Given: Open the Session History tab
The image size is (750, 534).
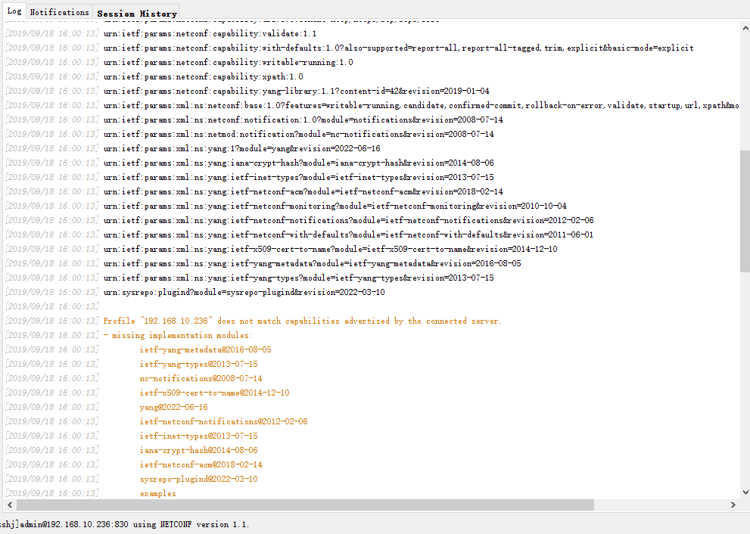Looking at the screenshot, I should click(136, 13).
